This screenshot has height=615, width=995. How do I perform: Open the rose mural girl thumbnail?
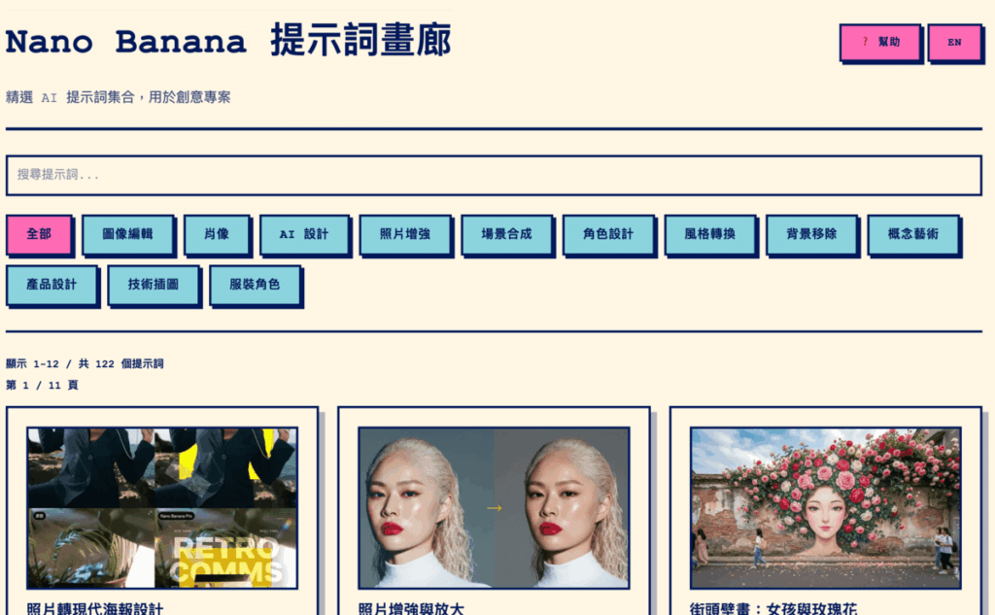(x=826, y=508)
